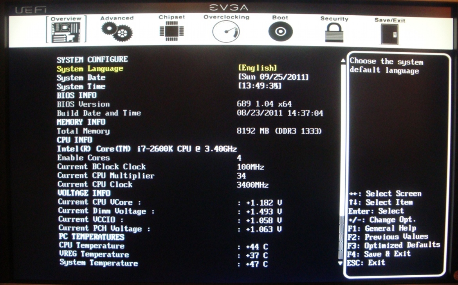458x285 pixels.
Task: Open the Boot disc icon
Action: point(280,31)
